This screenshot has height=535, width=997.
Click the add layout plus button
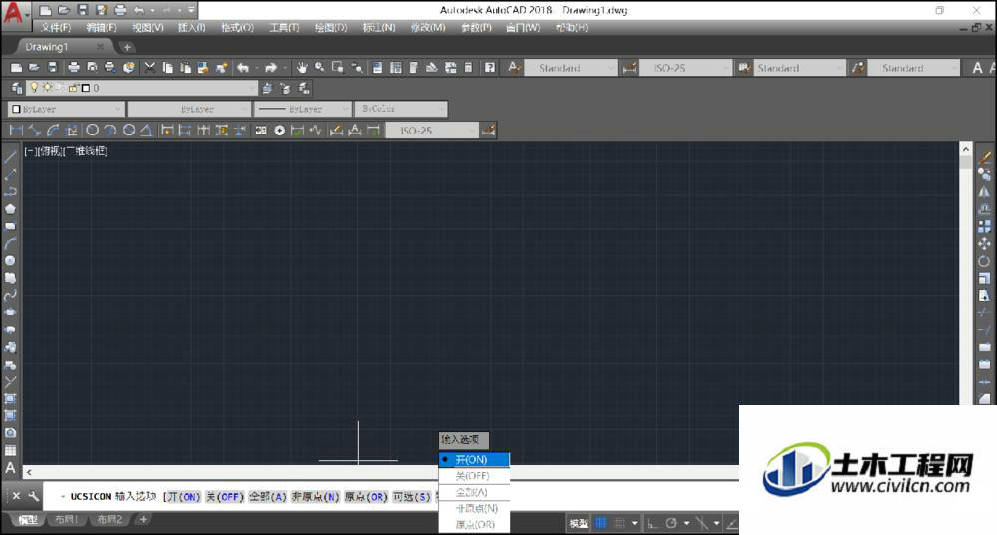click(x=143, y=520)
